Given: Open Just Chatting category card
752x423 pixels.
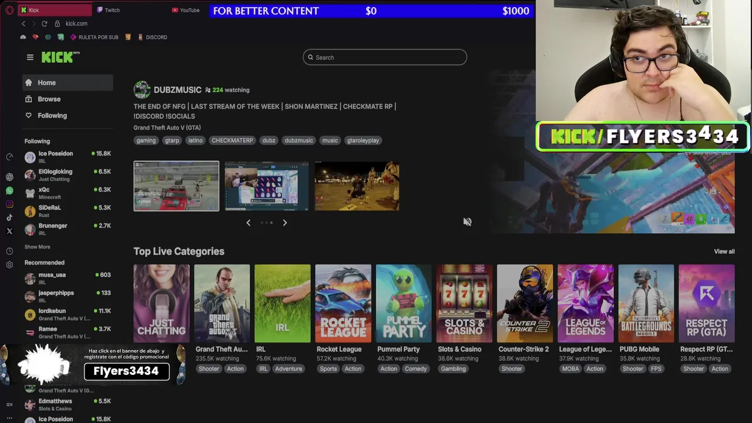Looking at the screenshot, I should 162,303.
